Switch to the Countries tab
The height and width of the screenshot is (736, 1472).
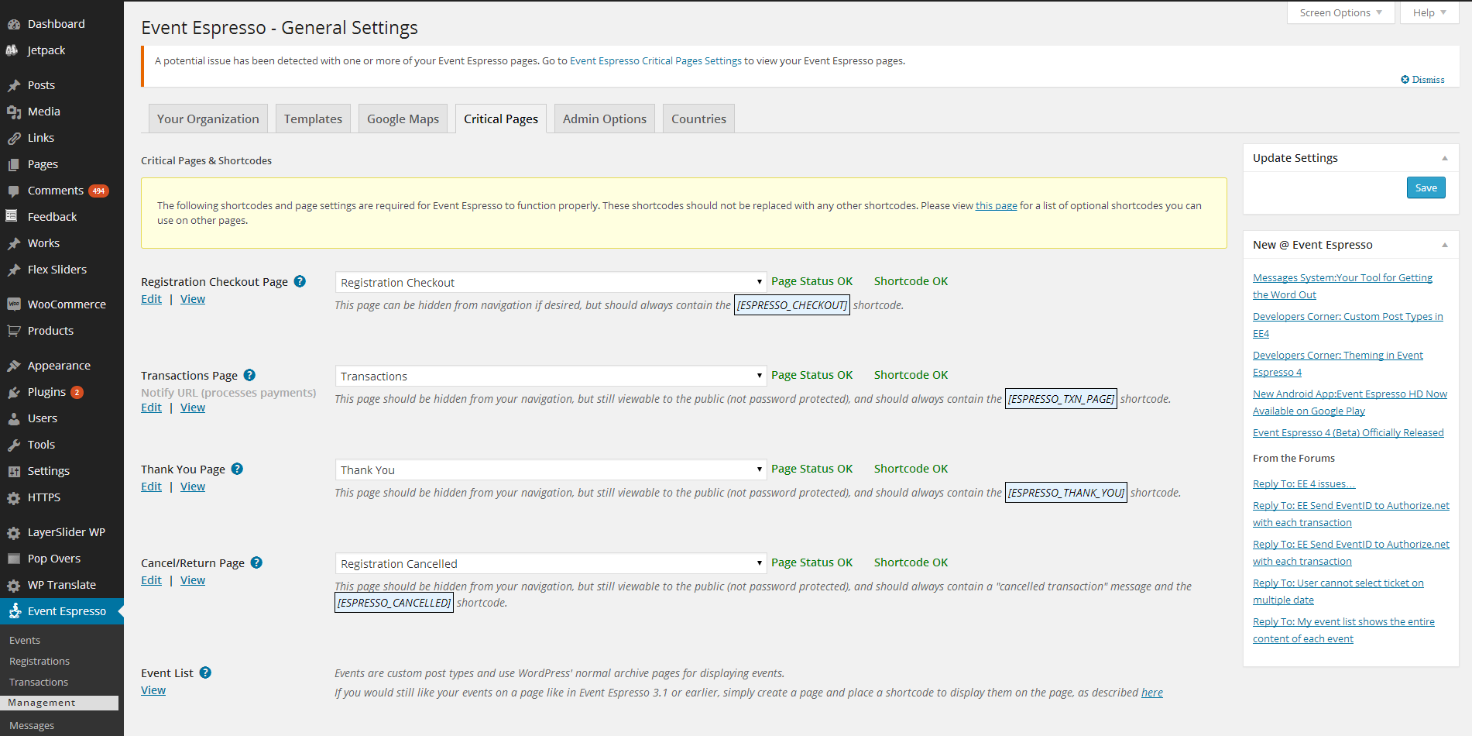pos(698,119)
